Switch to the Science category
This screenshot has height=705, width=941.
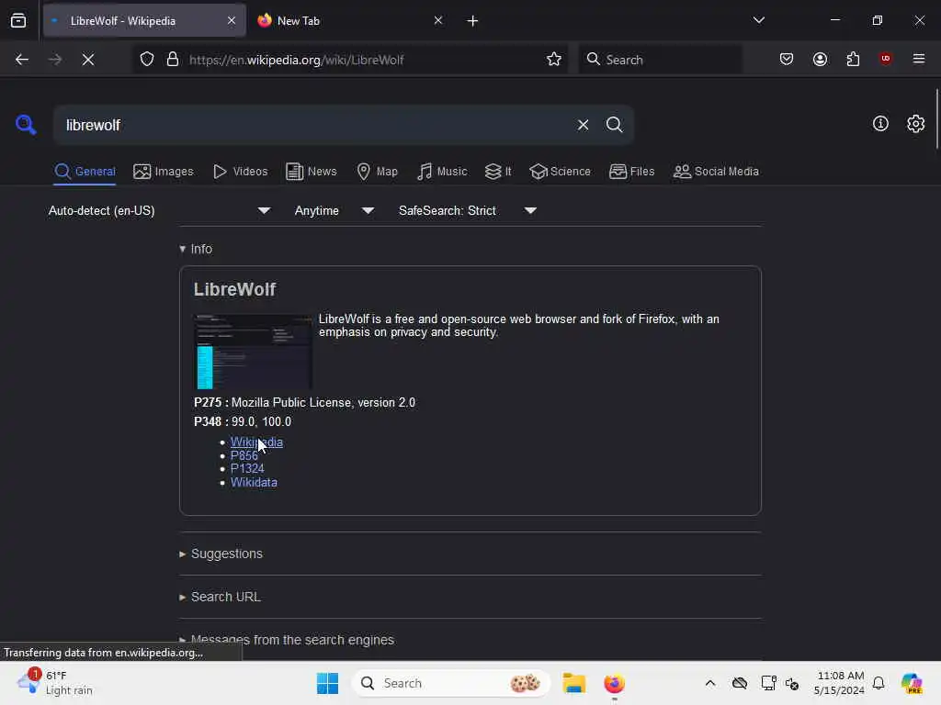click(x=560, y=172)
